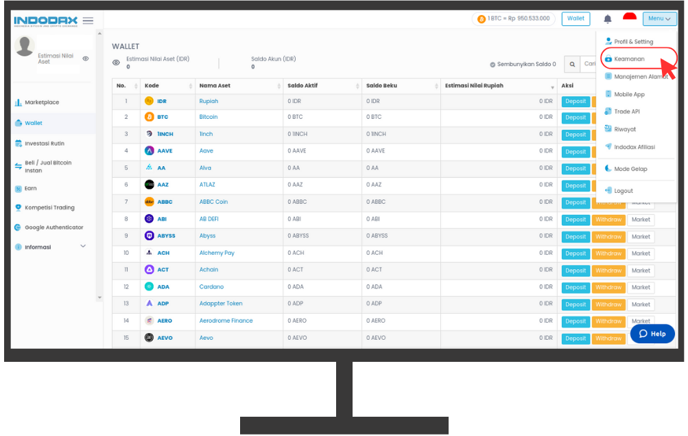This screenshot has height=436, width=688.
Task: Open Mobile App menu item
Action: pos(625,94)
